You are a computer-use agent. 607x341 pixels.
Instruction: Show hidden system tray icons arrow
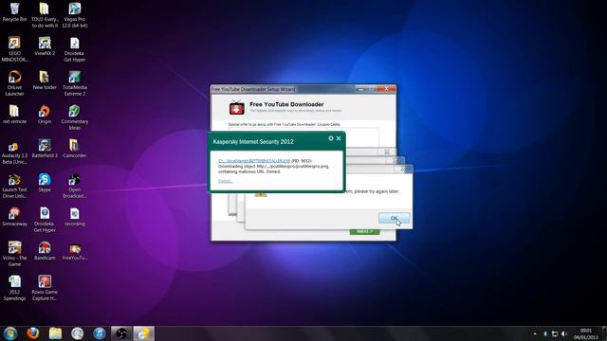[535, 333]
